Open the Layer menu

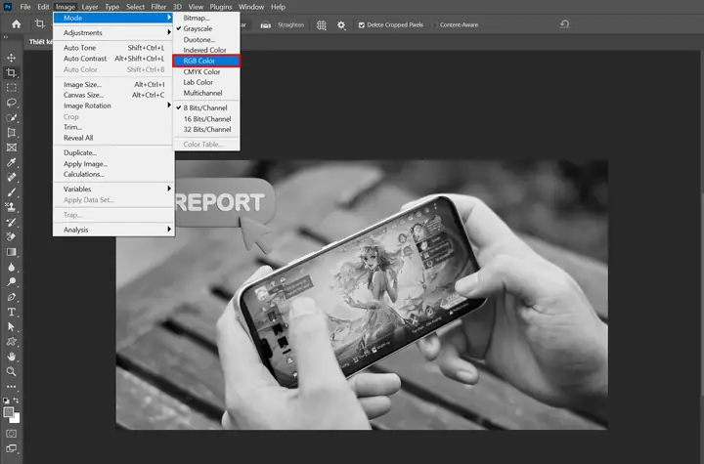90,7
